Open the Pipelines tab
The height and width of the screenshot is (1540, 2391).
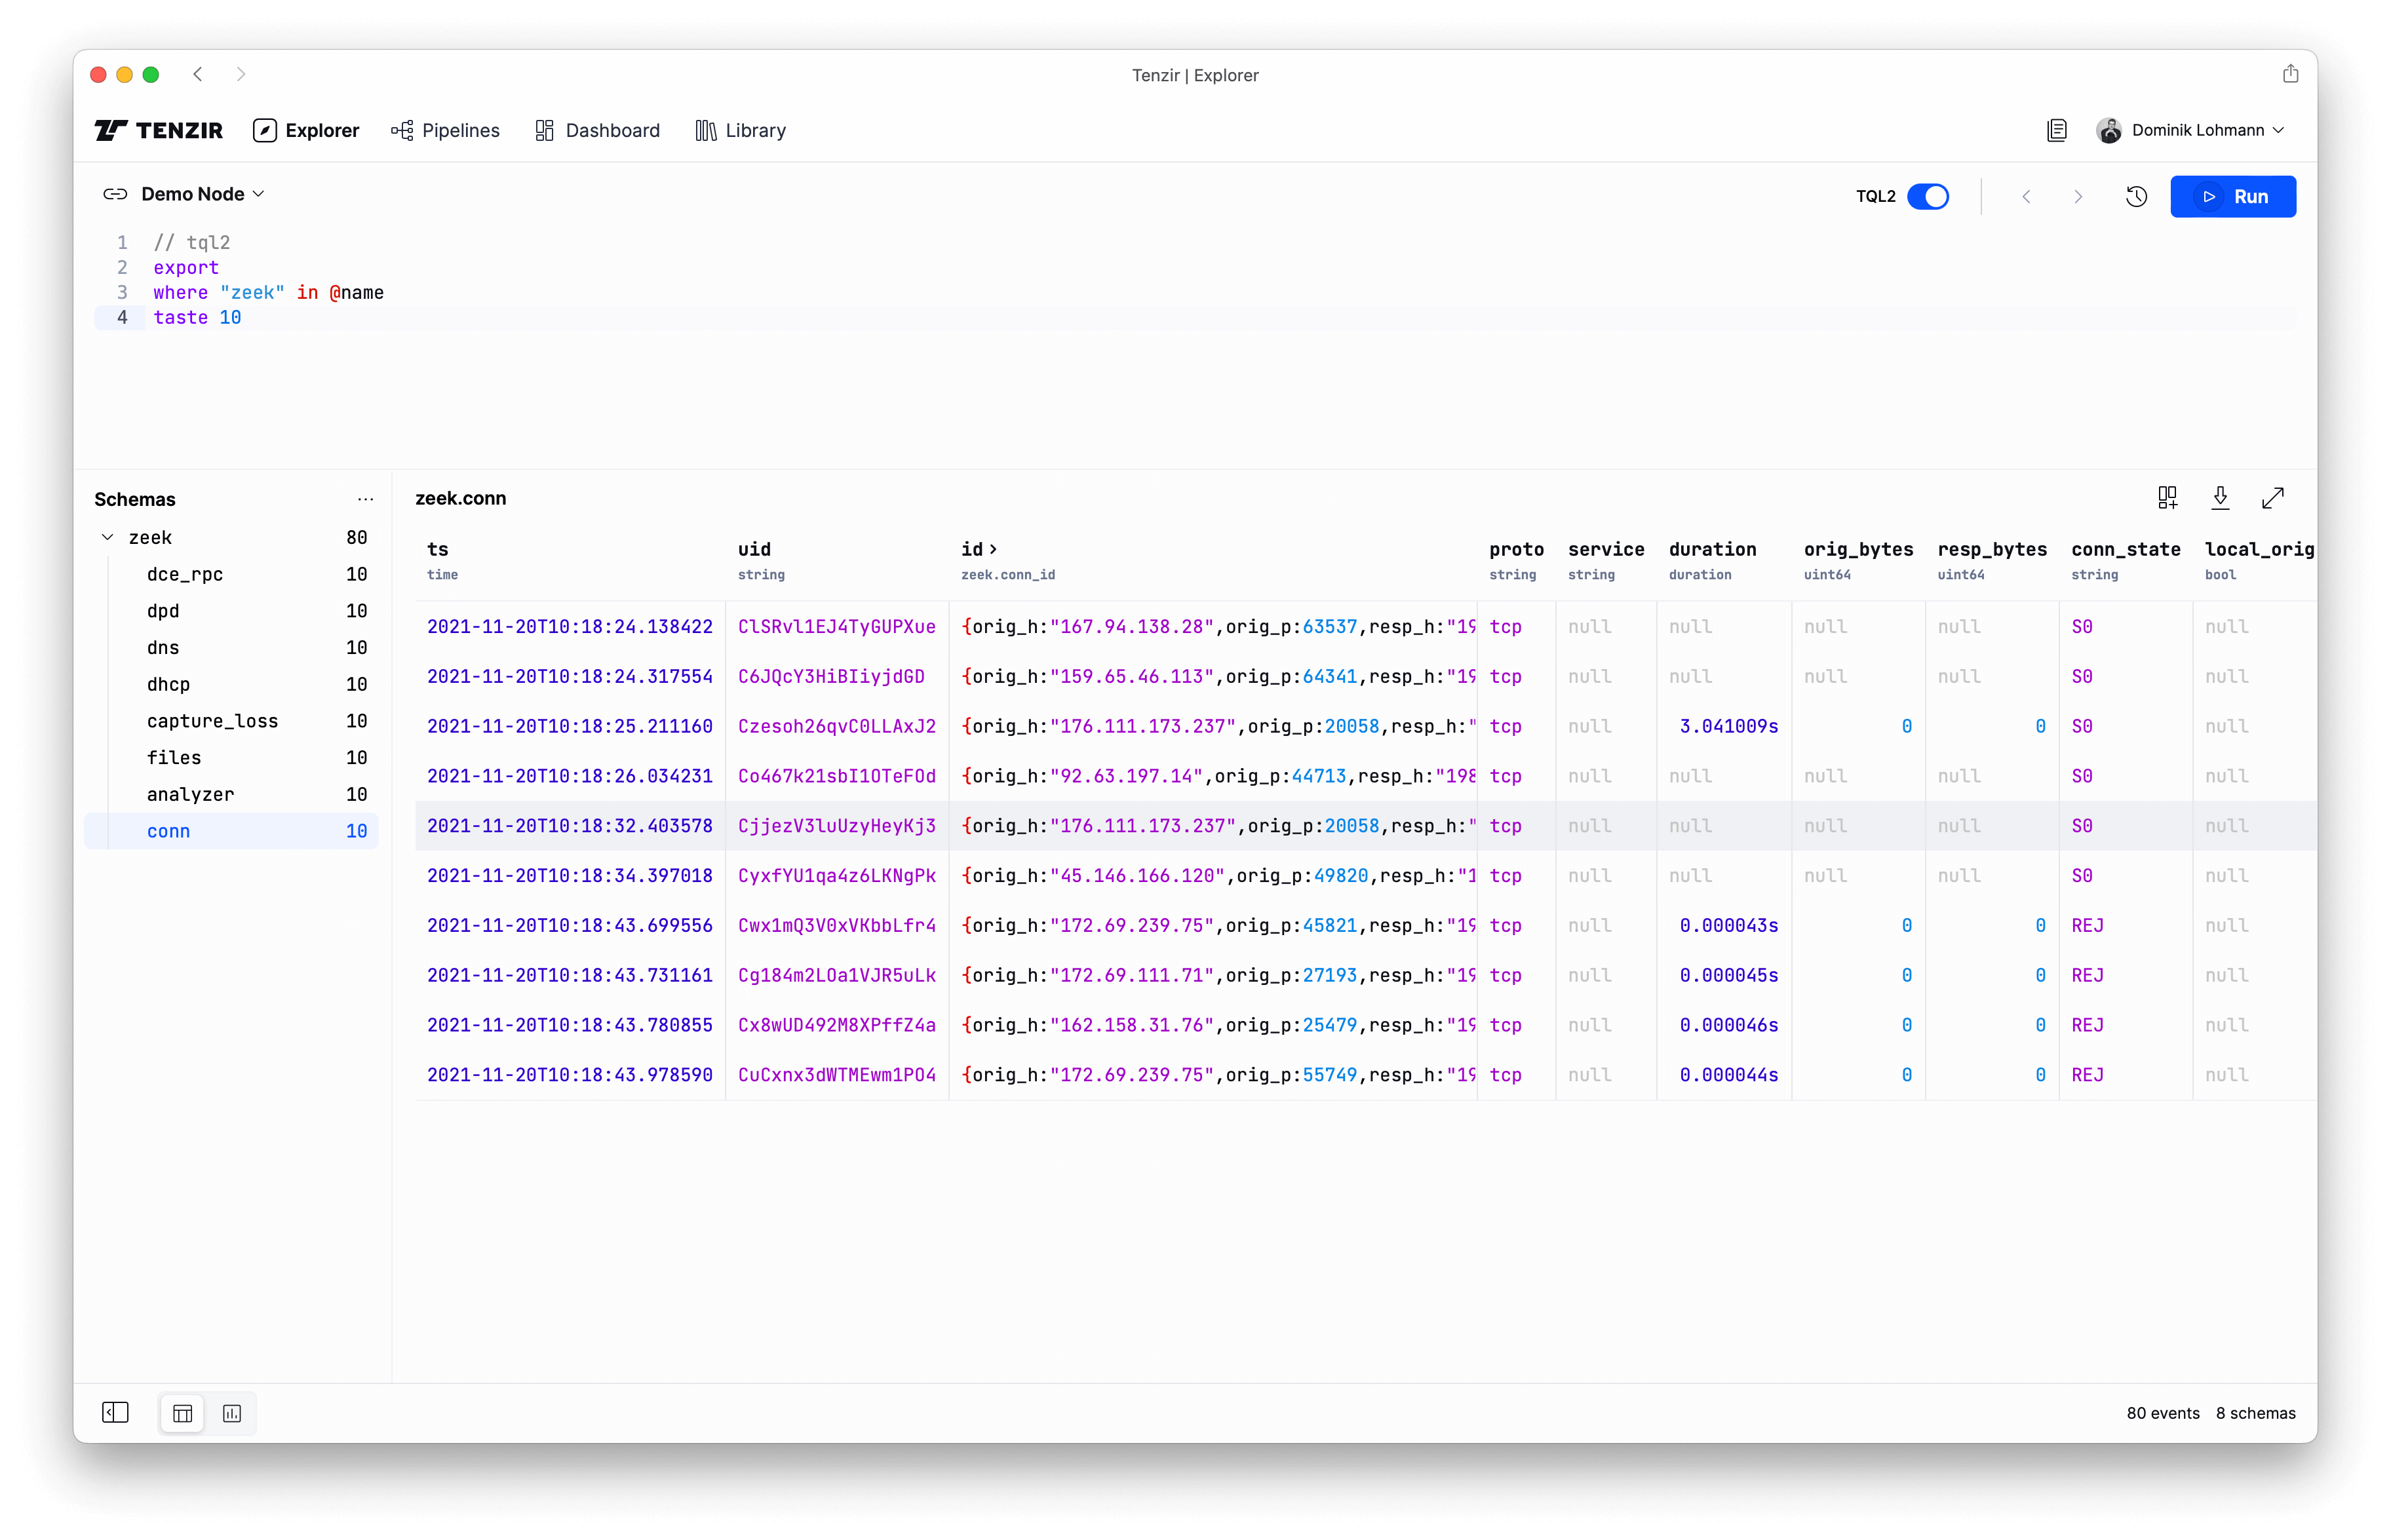pos(445,130)
